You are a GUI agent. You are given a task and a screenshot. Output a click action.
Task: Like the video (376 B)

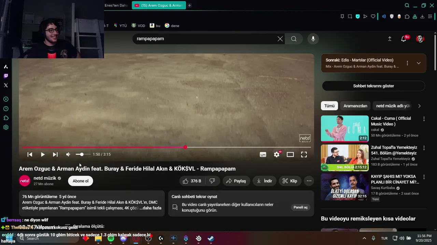point(192,181)
